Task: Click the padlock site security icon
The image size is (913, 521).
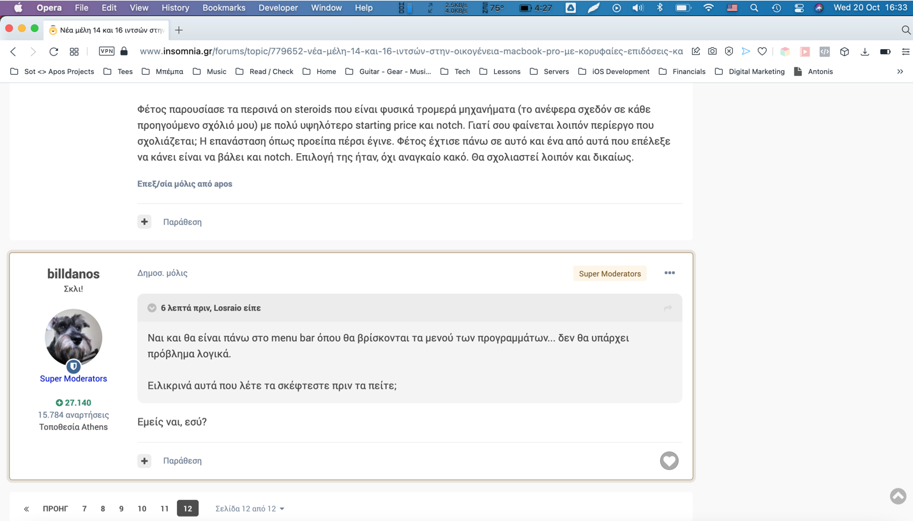Action: point(124,51)
